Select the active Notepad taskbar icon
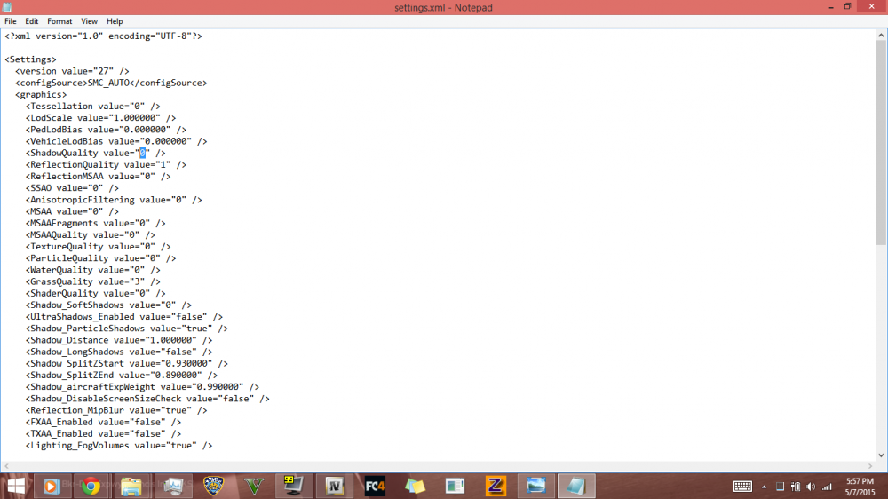 [576, 486]
